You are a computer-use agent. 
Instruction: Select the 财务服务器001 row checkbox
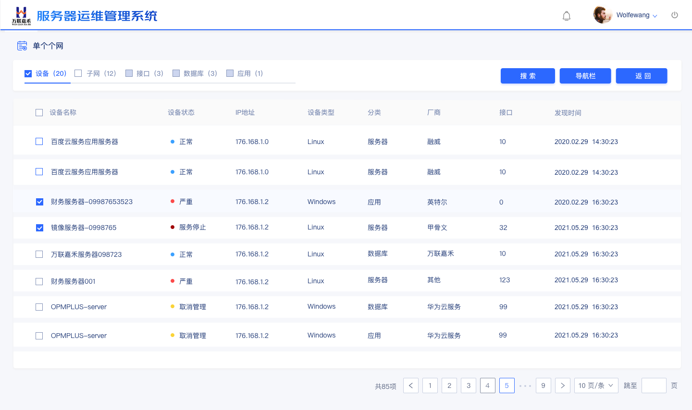tap(39, 281)
